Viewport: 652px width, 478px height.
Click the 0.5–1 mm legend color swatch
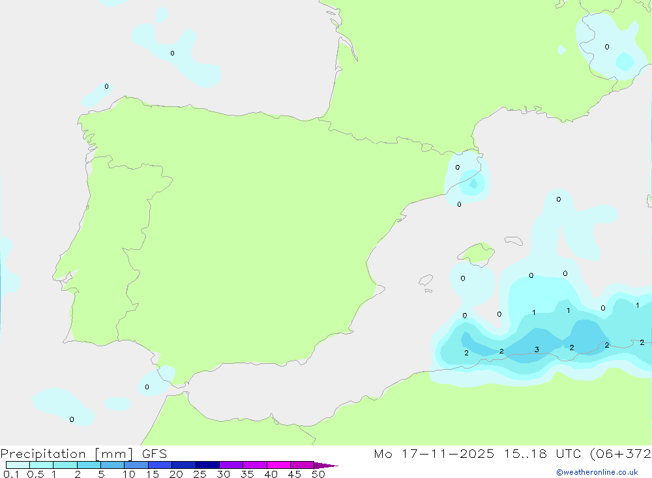pos(41,465)
